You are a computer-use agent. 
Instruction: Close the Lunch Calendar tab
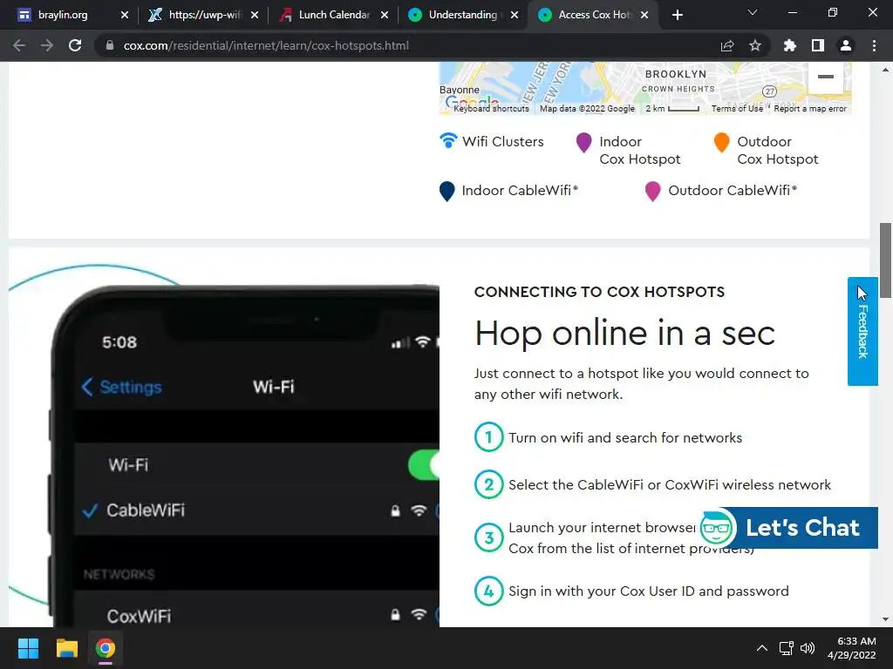385,15
